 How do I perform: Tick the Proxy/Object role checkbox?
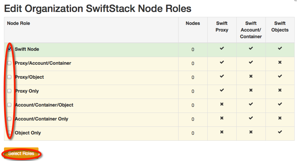click(x=9, y=77)
